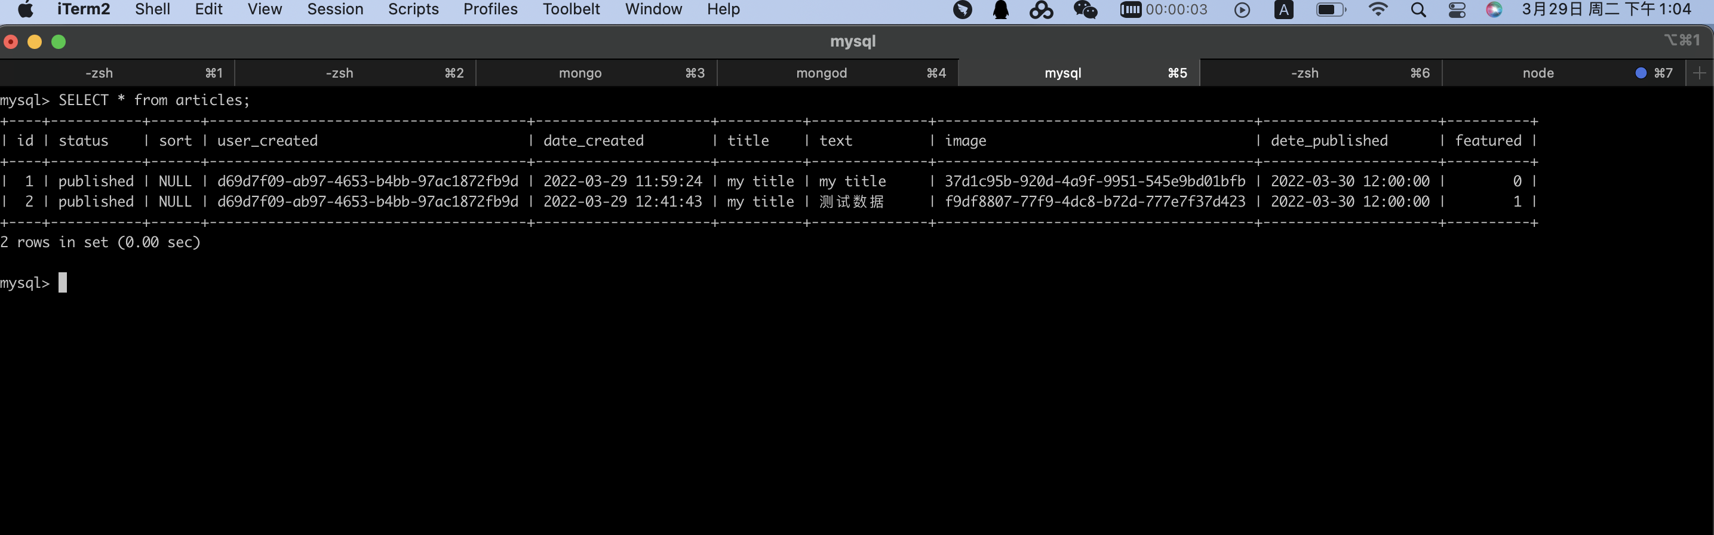Screen dimensions: 1714x535
Task: Click the date_created column header
Action: pyautogui.click(x=594, y=141)
